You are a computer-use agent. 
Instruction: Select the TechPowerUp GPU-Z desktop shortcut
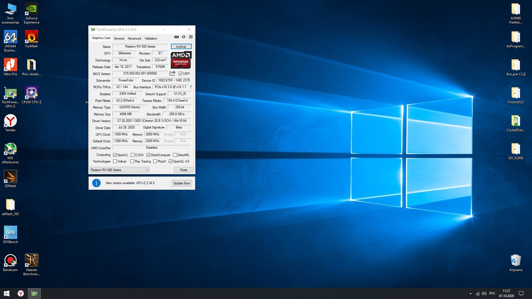[10, 97]
